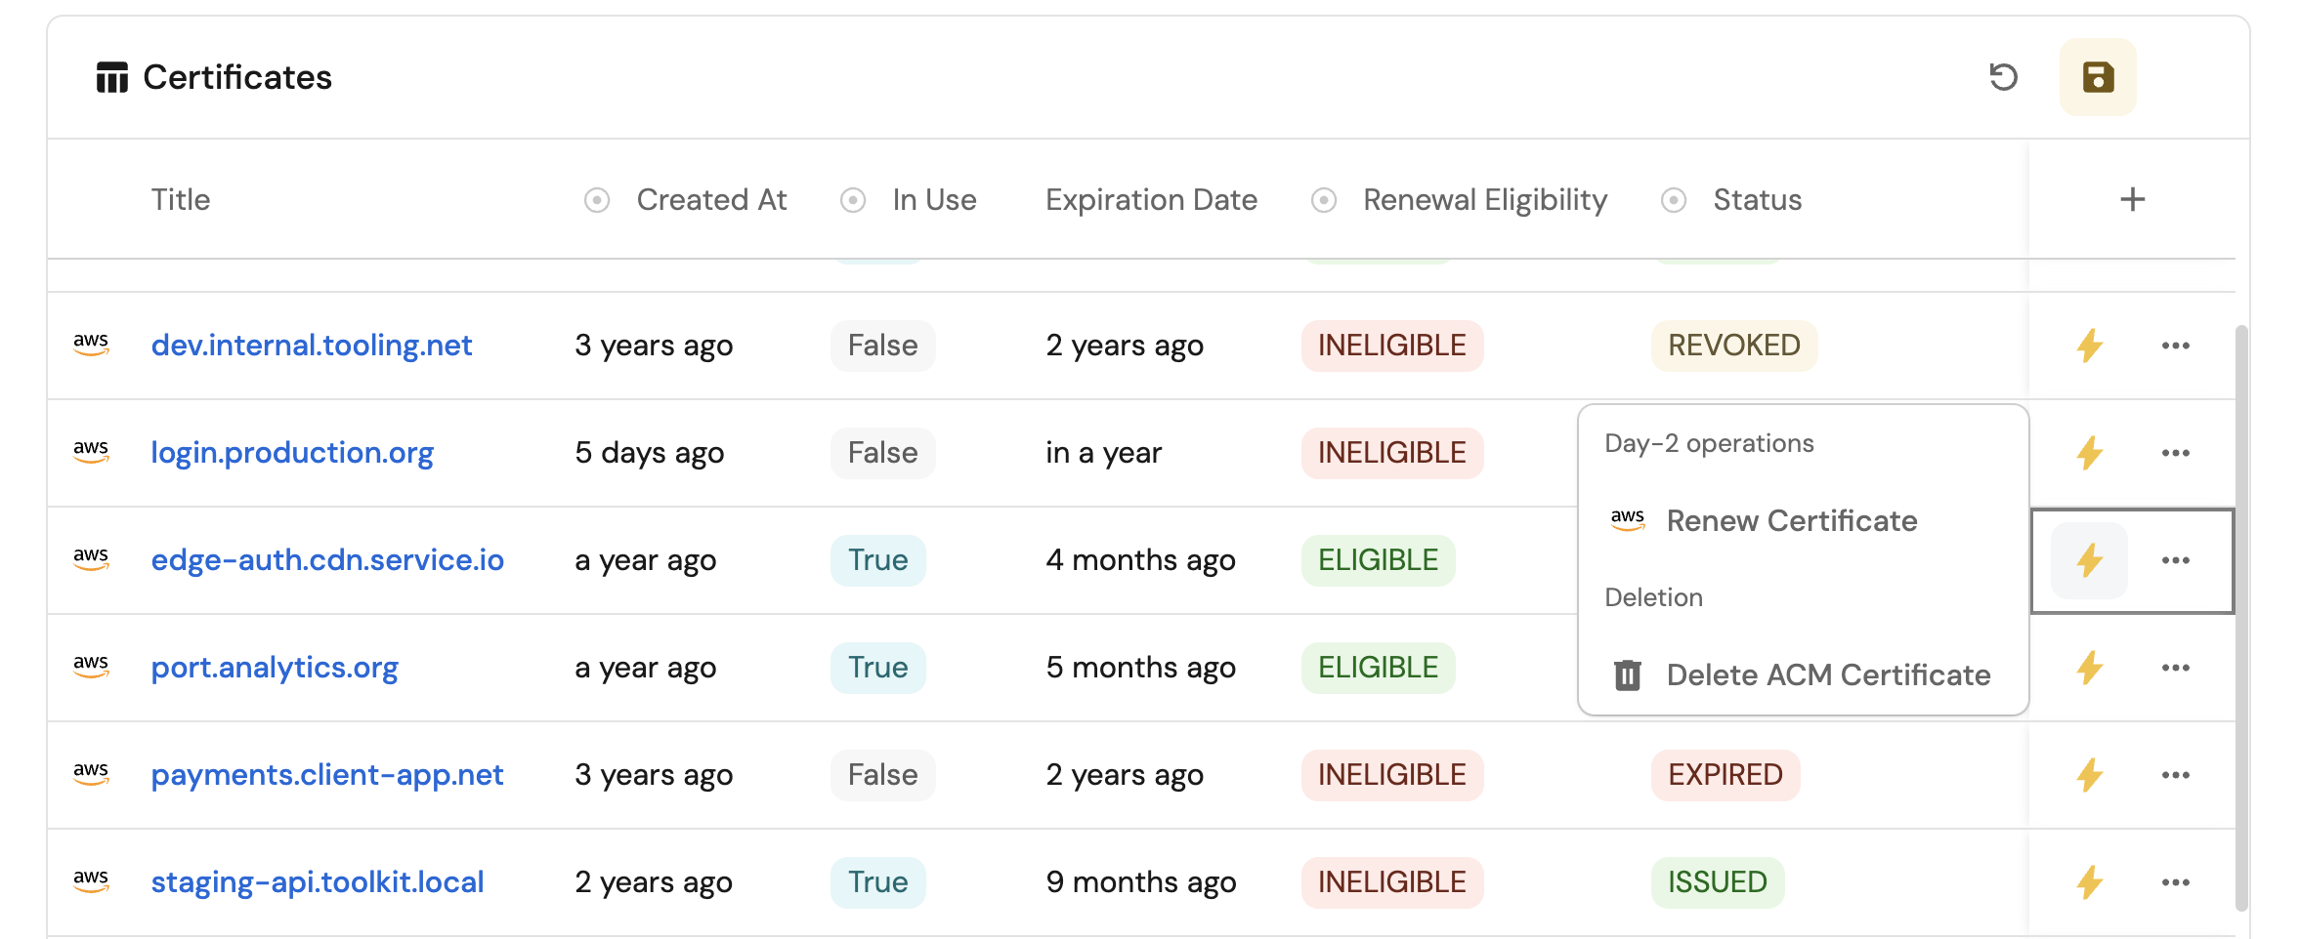Click lightning action icon for payments.client-app.net

[x=2089, y=775]
